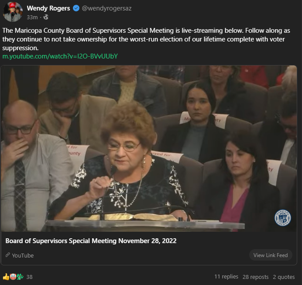Click the chain link icon beside YouTube
Screen dimensions: 302x285
pyautogui.click(x=8, y=255)
